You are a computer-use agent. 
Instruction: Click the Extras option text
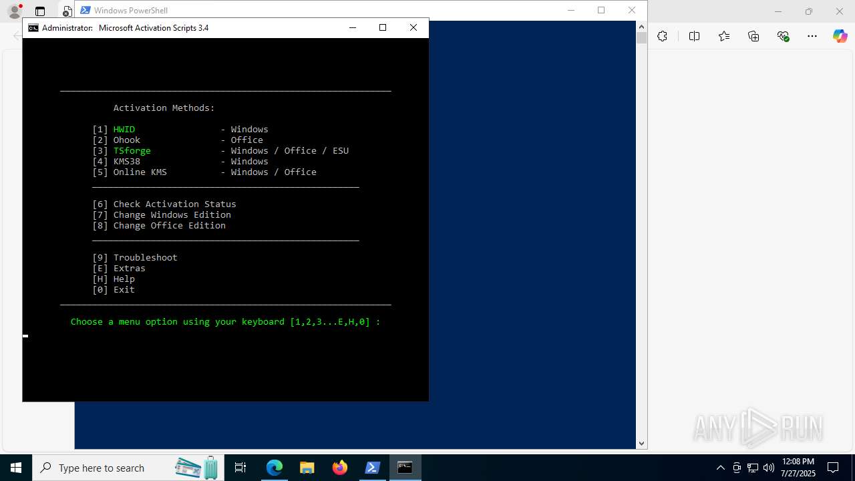130,268
